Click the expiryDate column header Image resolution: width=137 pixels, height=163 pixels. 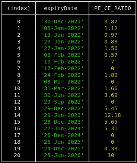tap(61, 9)
